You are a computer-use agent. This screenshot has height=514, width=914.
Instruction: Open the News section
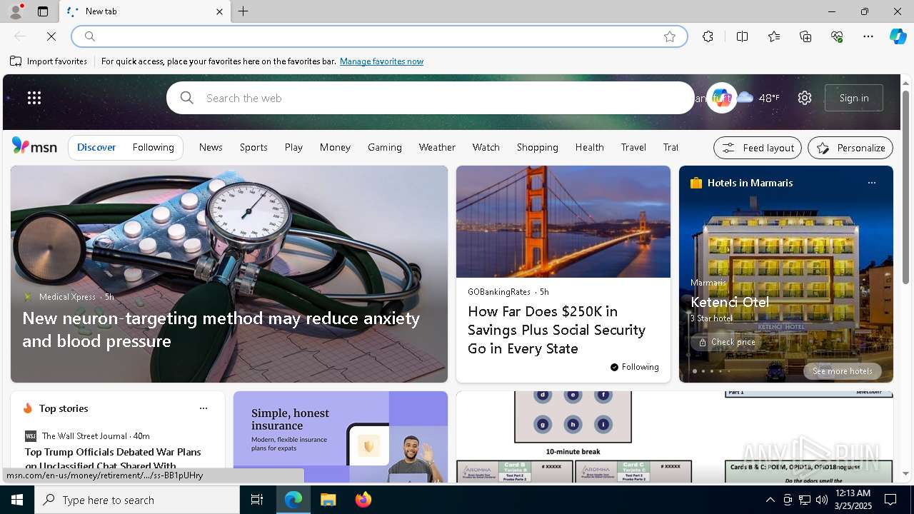pyautogui.click(x=211, y=147)
